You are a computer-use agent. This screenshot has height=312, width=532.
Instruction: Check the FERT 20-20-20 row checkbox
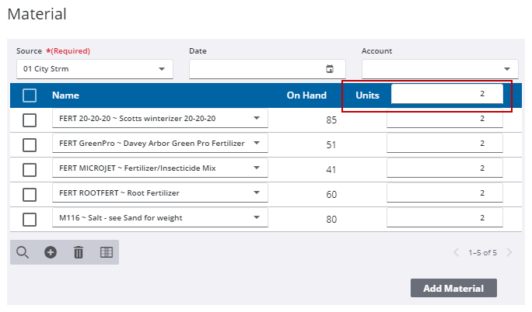click(30, 120)
